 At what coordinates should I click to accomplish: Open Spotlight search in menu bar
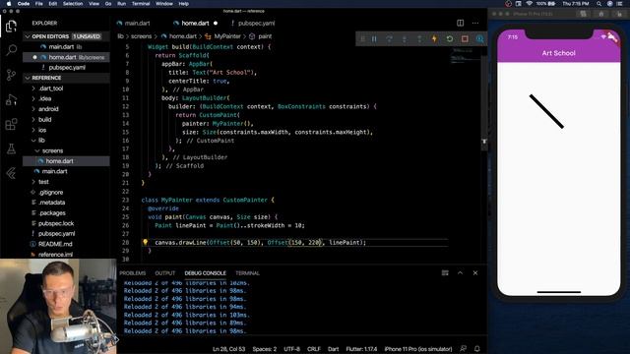point(599,4)
